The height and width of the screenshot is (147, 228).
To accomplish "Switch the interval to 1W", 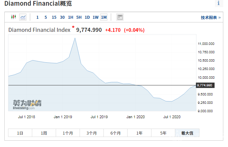I will point(95,17).
